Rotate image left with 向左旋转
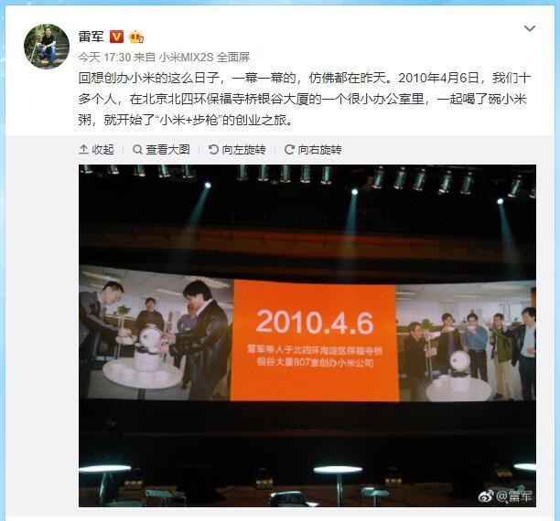Image resolution: width=560 pixels, height=521 pixels. pyautogui.click(x=237, y=149)
